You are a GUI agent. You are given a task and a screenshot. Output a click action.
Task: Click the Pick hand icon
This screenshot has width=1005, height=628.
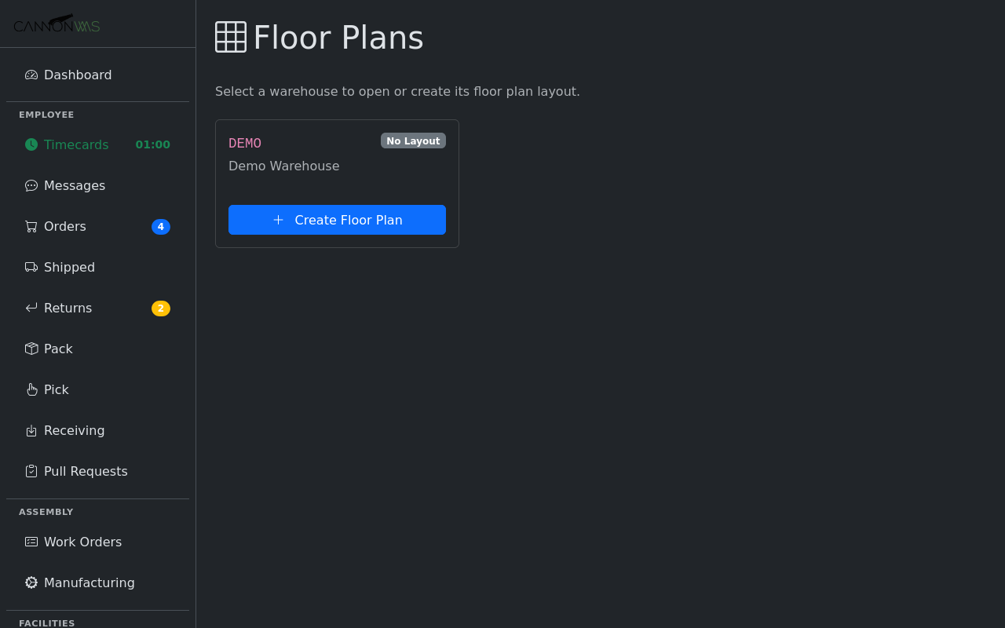coord(31,389)
